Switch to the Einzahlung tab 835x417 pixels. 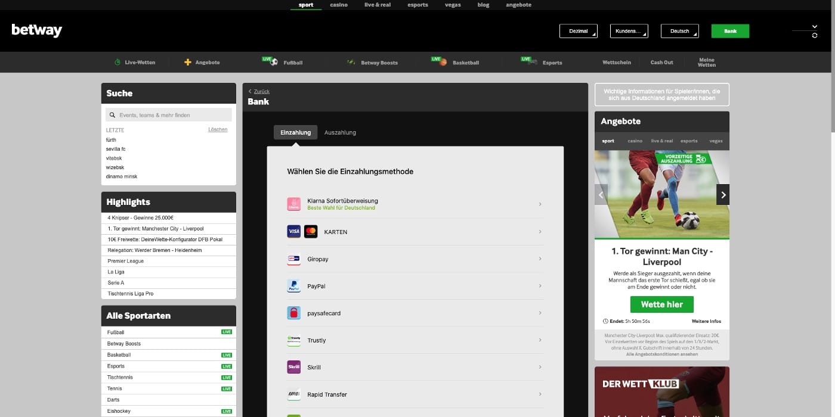[296, 132]
